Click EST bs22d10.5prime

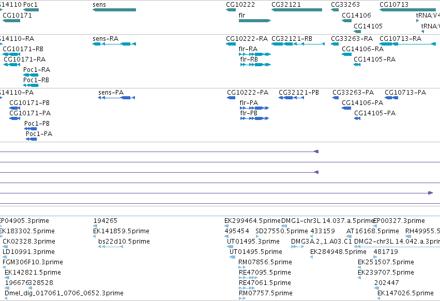[124, 242]
